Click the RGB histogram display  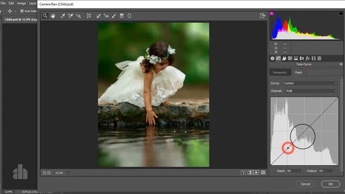[x=306, y=26]
